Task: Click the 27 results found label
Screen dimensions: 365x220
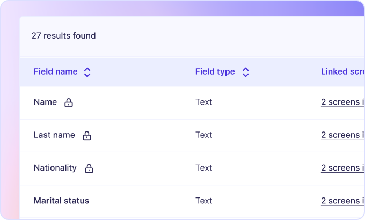Action: click(63, 36)
